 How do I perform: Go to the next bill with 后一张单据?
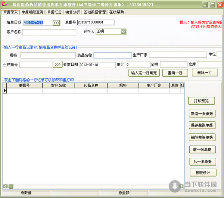(203, 161)
